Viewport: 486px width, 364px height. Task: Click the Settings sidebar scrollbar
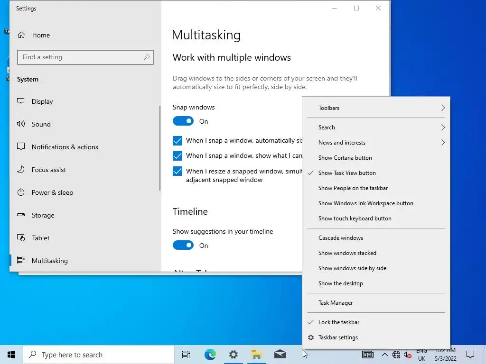pos(160,148)
